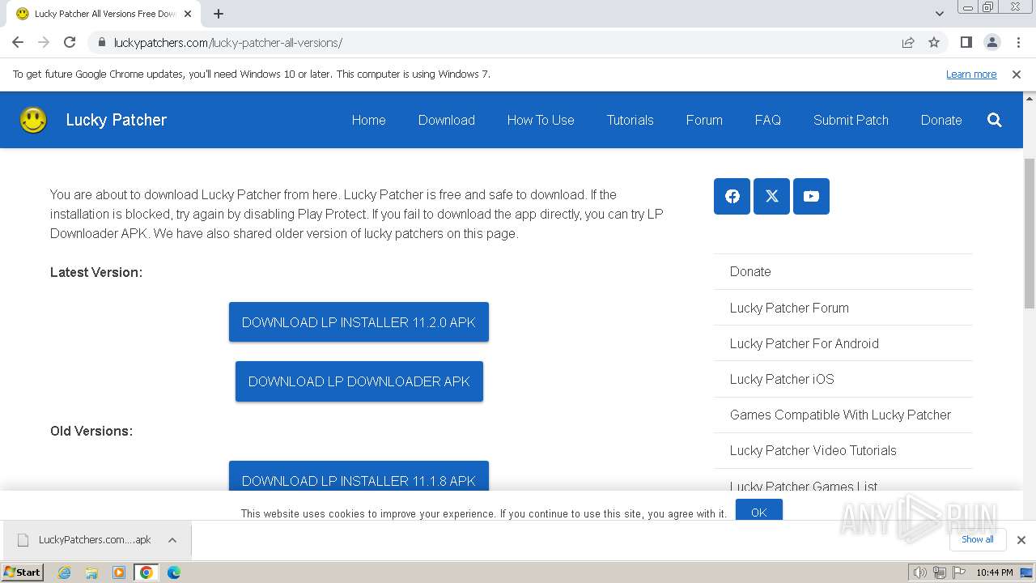The height and width of the screenshot is (583, 1036).
Task: Open the Tutorials menu item
Action: [x=630, y=120]
